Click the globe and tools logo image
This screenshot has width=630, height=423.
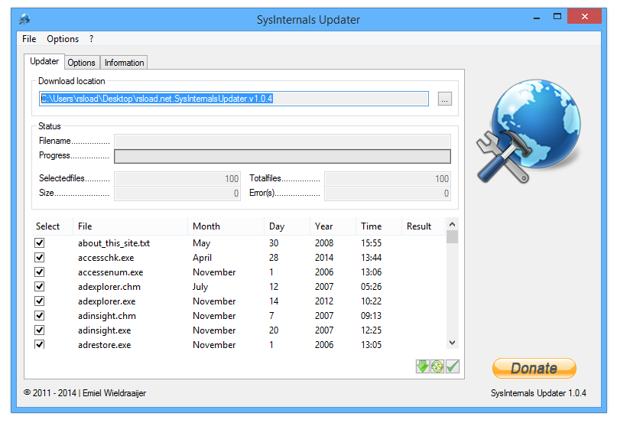coord(529,131)
